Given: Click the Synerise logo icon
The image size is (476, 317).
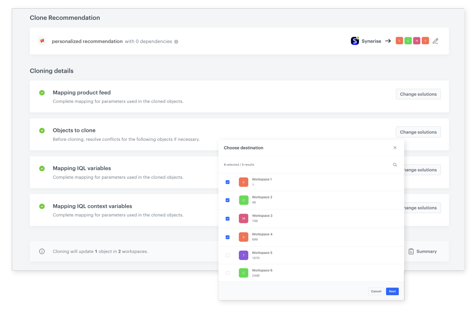Looking at the screenshot, I should point(355,41).
